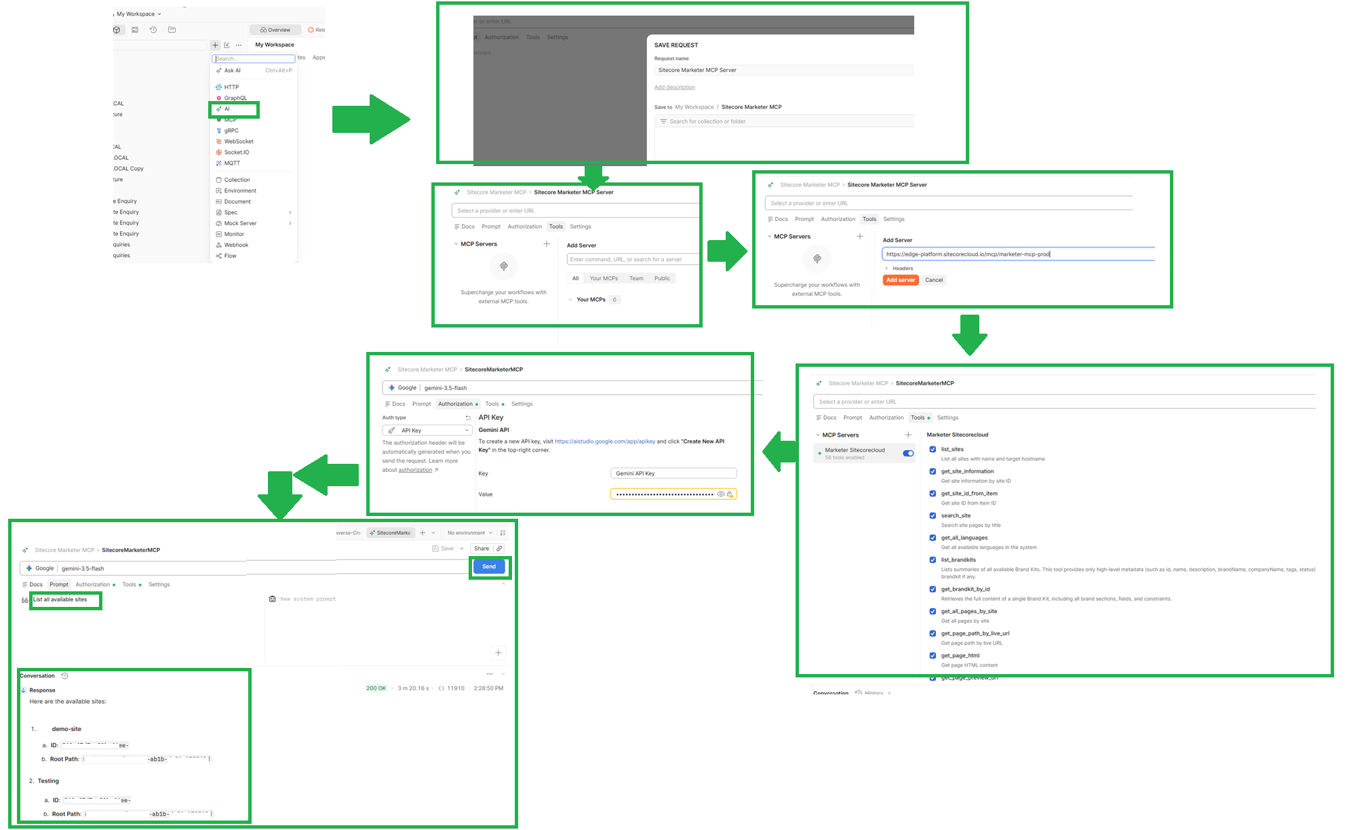Toggle the search_site tool checkbox
1370x830 pixels.
point(933,515)
